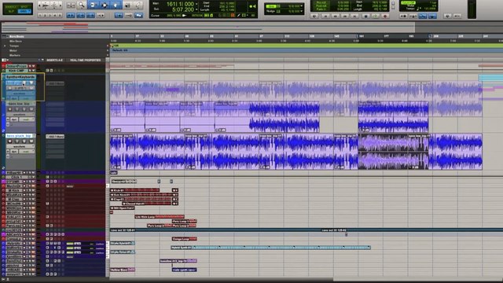Viewport: 503px width, 283px height.
Task: Select the Bars|Beats ruler name
Action: point(17,37)
